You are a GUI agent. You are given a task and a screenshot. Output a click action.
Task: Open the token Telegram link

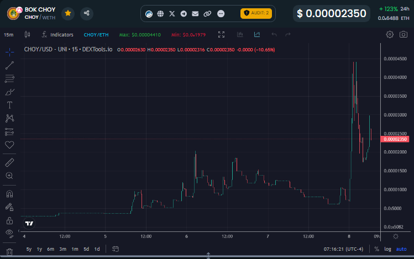tap(184, 13)
